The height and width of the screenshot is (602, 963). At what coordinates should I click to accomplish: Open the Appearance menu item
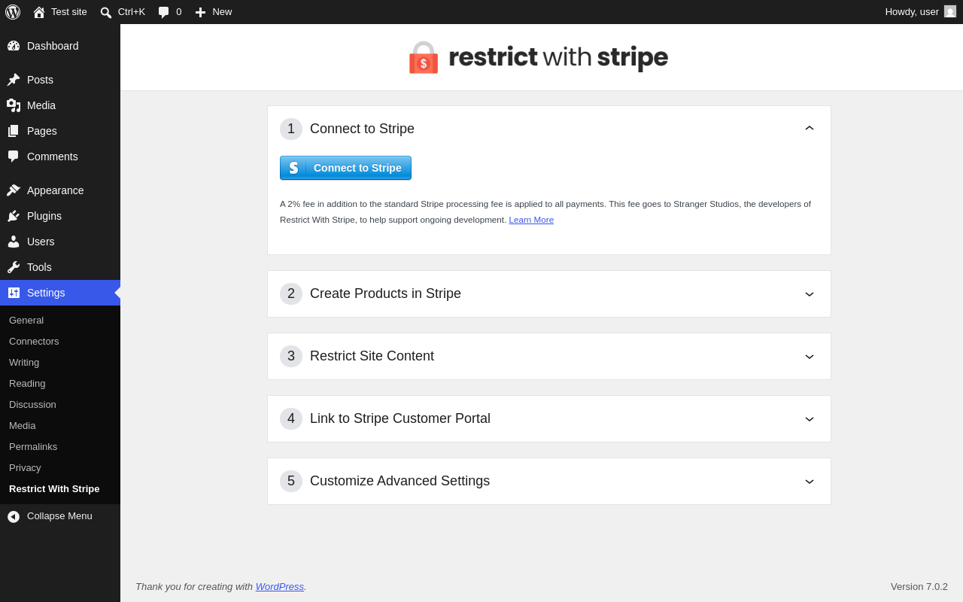[60, 190]
